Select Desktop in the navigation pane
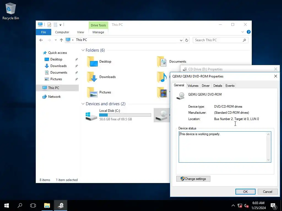This screenshot has height=211, width=282. click(56, 59)
